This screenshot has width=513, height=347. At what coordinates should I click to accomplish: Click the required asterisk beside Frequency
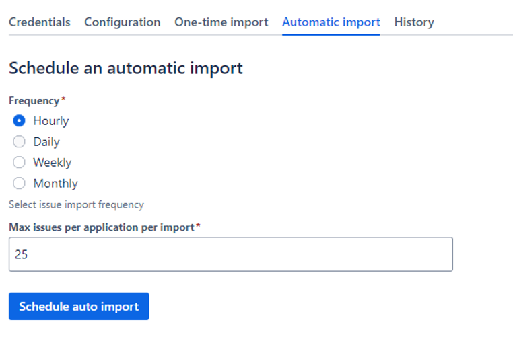click(63, 100)
